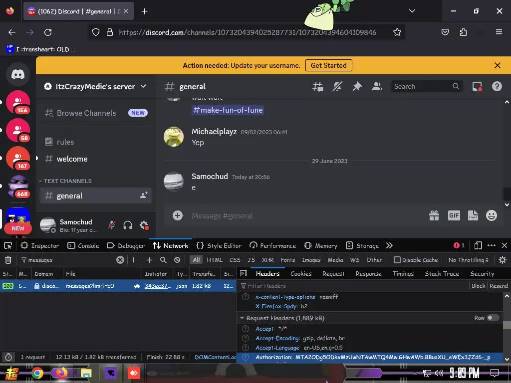Switch to Inspector tab
Screen dimensions: 511x383
coord(40,245)
